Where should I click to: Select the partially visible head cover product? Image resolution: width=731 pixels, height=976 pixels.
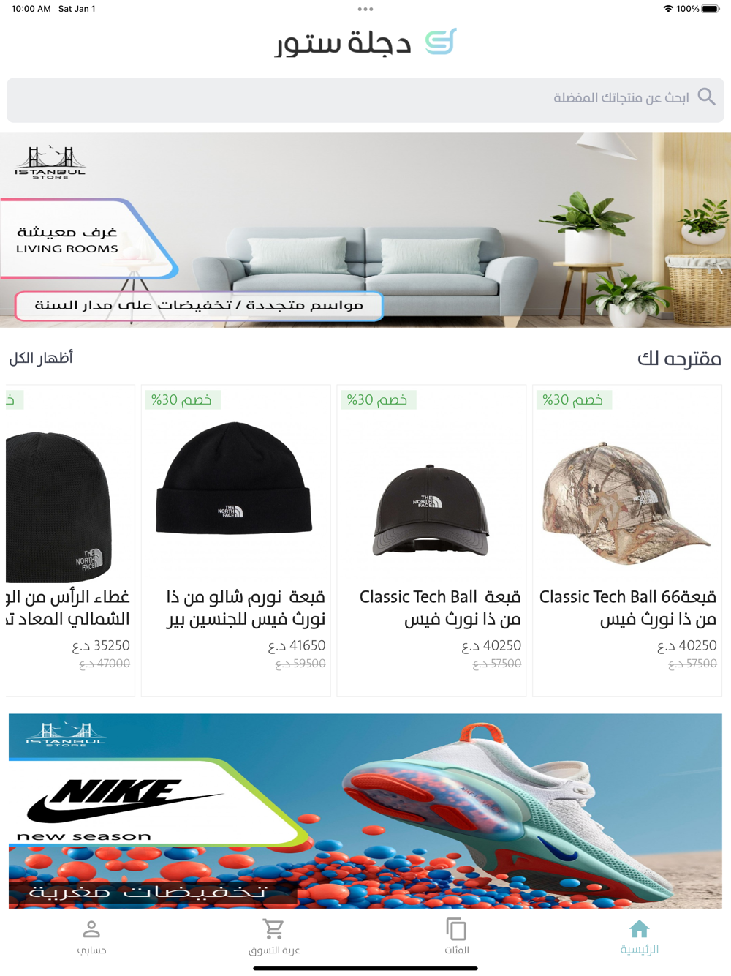point(69,540)
